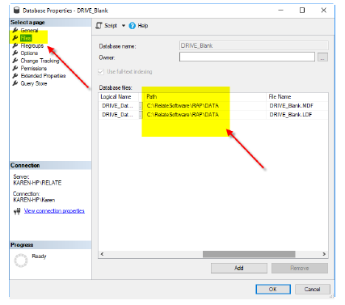Go to the Options page
Viewport: 345px width, 305px height.
[x=29, y=53]
